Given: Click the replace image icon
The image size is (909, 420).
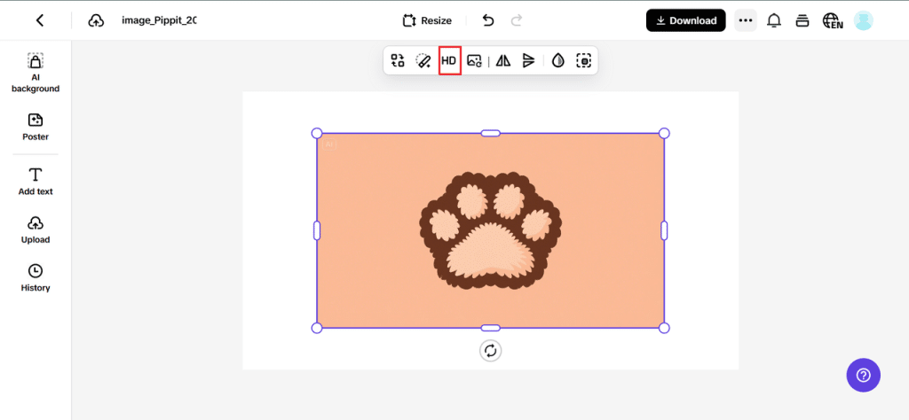Looking at the screenshot, I should [x=474, y=61].
